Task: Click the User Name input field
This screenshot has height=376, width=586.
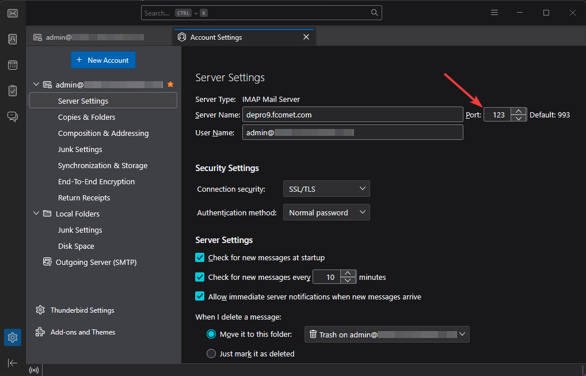Action: pyautogui.click(x=353, y=132)
